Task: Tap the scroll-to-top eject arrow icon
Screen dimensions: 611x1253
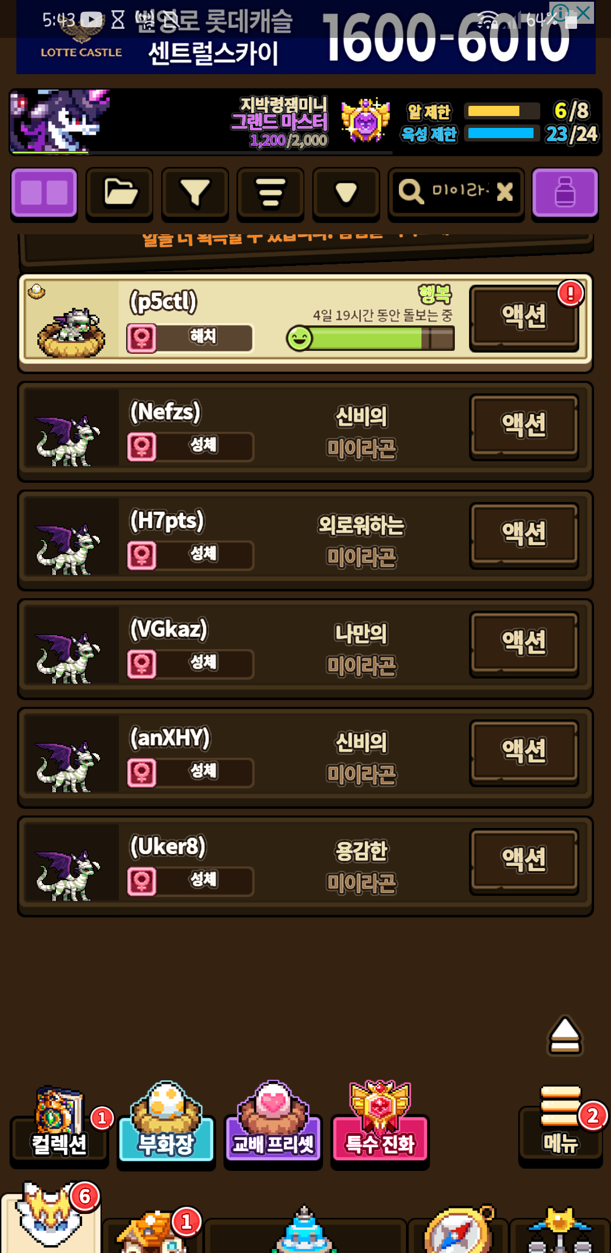Action: coord(565,1036)
